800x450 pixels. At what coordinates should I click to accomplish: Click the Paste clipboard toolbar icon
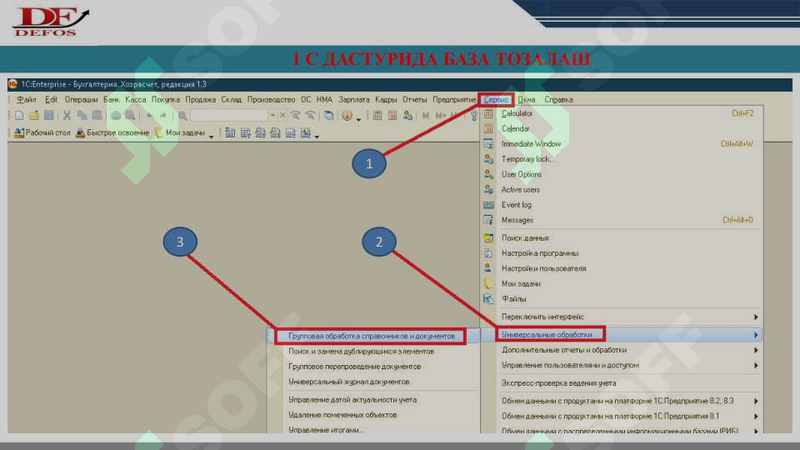pos(97,116)
